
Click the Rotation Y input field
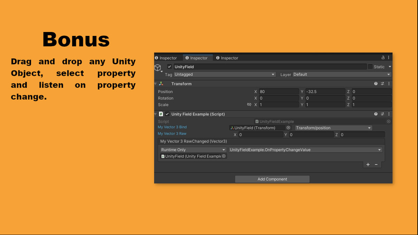(x=325, y=98)
